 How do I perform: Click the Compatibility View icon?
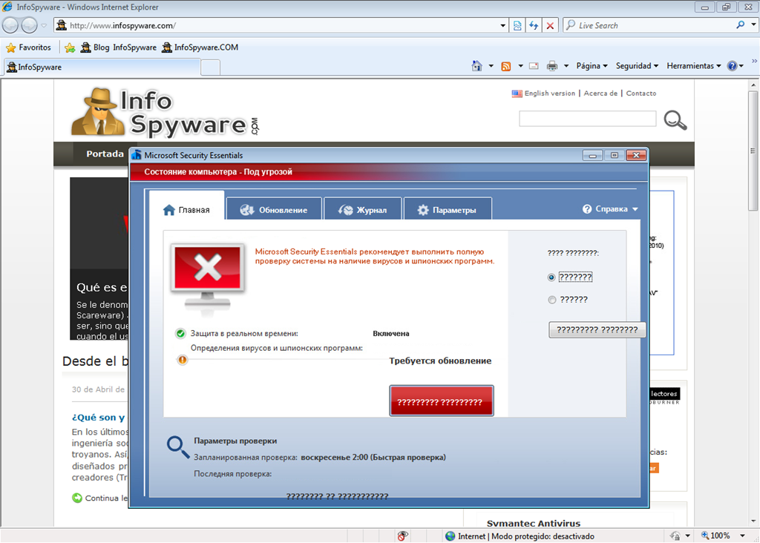(x=517, y=26)
